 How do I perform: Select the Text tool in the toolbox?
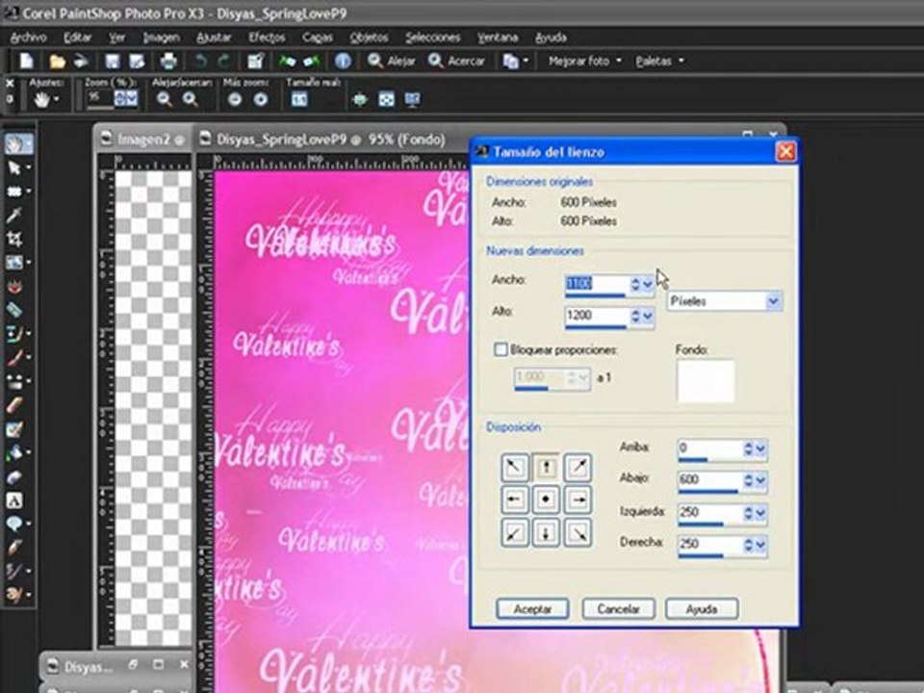coord(14,500)
